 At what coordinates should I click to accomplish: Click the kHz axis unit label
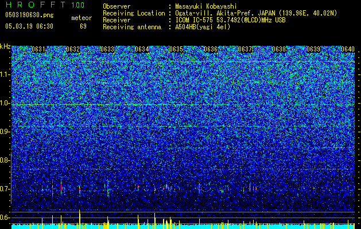(5, 46)
